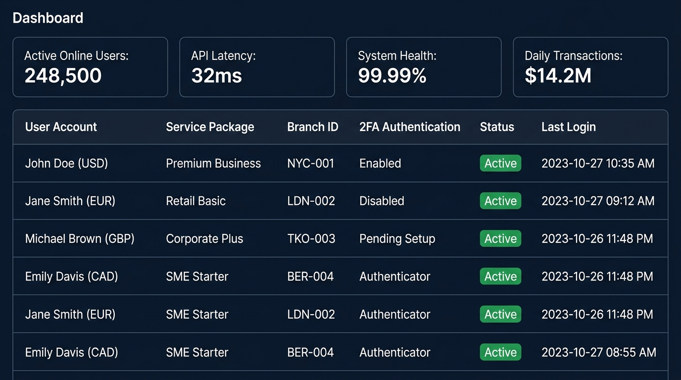Open Emily Davis (CAD) with 08:55 AM login
681x380 pixels.
[71, 352]
